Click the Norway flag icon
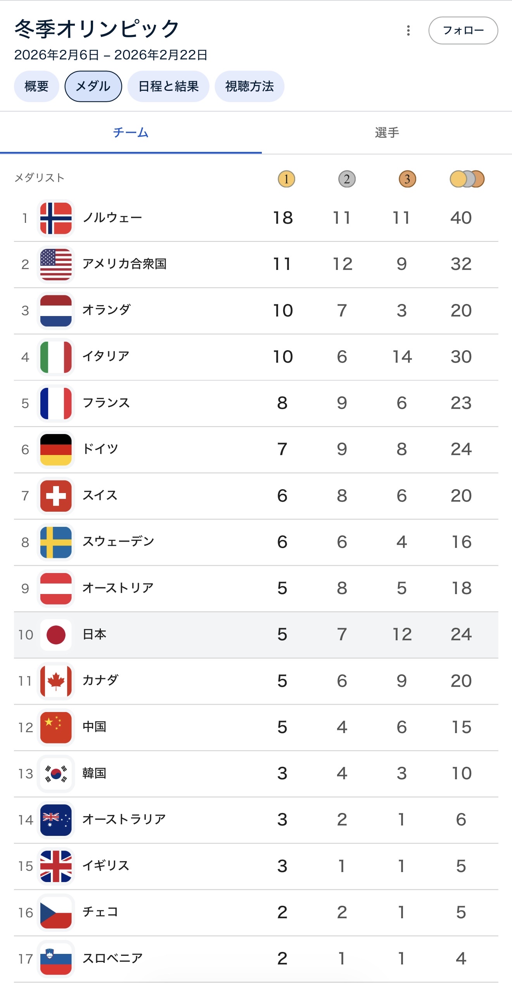 [56, 218]
